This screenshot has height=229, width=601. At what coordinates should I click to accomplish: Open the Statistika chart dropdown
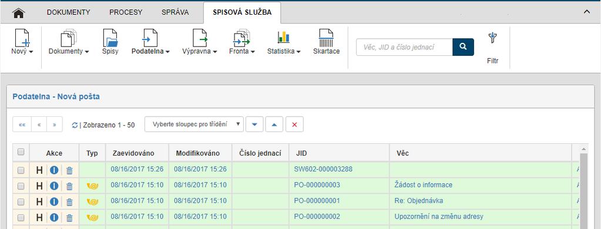(x=284, y=42)
